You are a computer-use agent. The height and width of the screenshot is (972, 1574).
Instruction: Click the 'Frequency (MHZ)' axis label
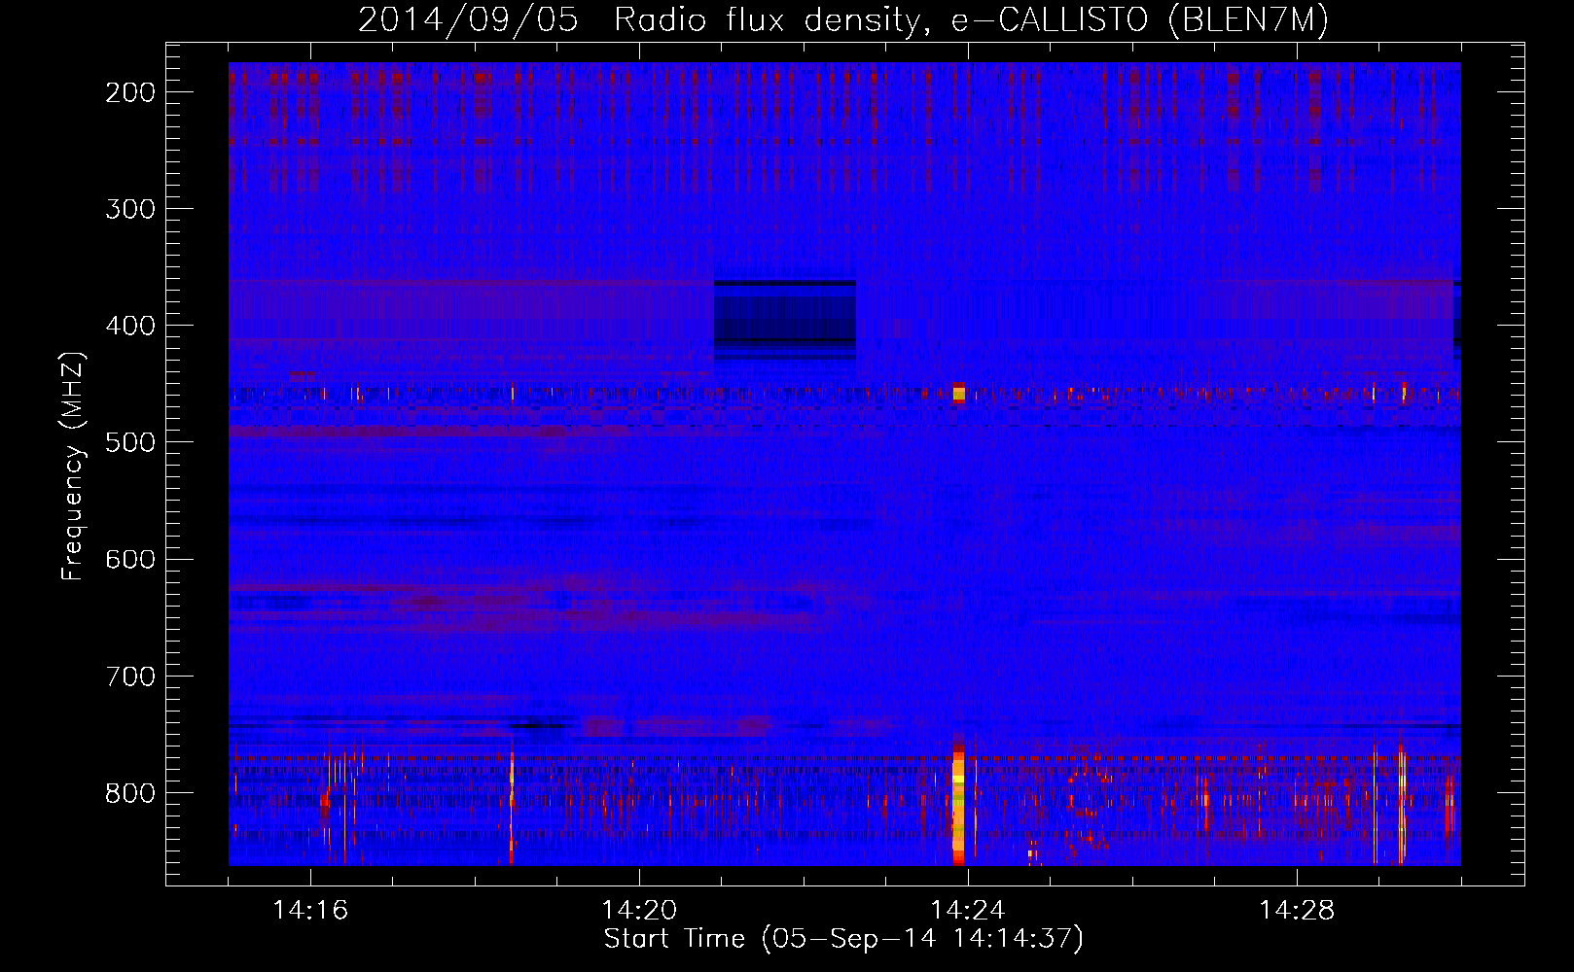click(x=73, y=466)
